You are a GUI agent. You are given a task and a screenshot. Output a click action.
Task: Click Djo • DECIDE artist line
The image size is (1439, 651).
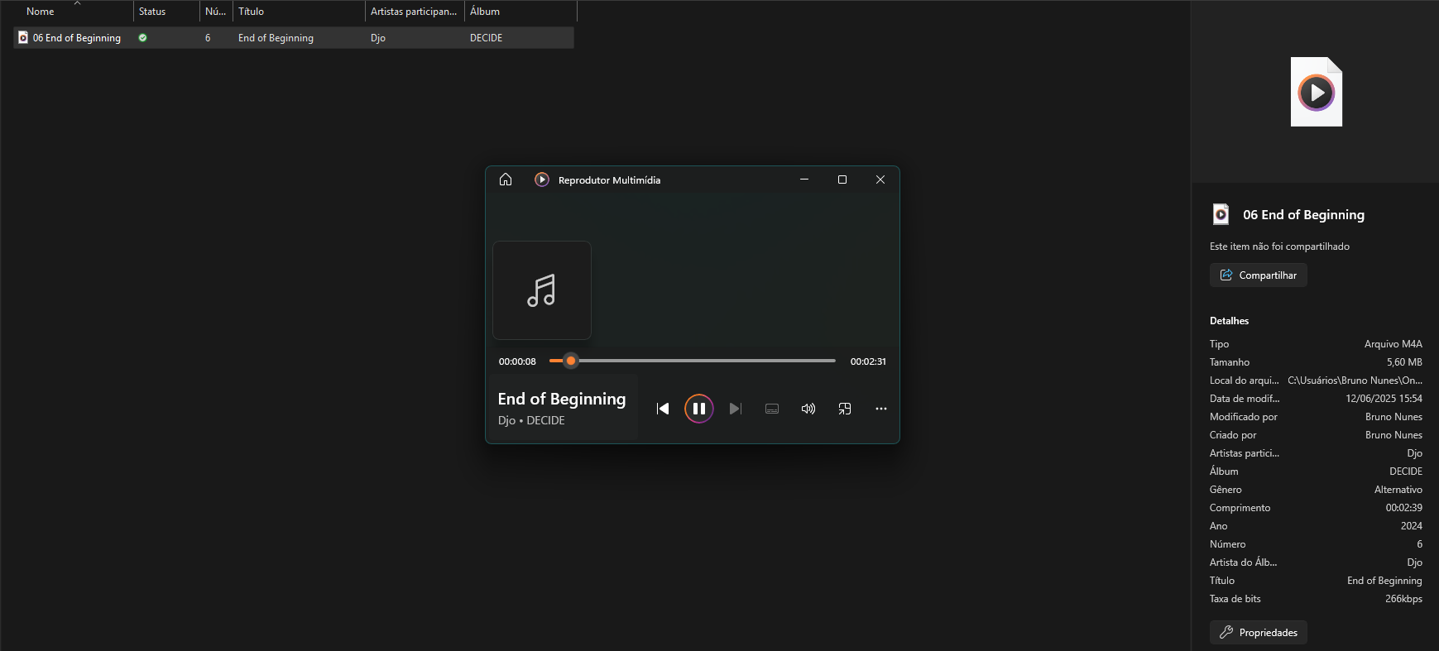(x=531, y=420)
